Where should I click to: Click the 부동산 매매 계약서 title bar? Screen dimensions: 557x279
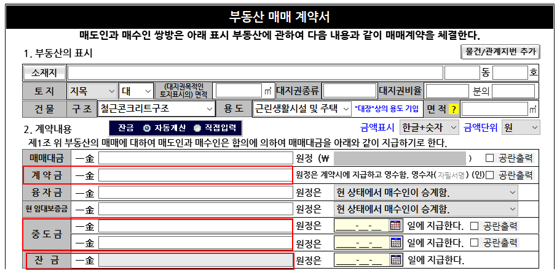(280, 17)
